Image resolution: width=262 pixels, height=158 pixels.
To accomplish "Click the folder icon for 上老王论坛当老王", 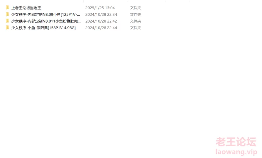I will click(7, 8).
